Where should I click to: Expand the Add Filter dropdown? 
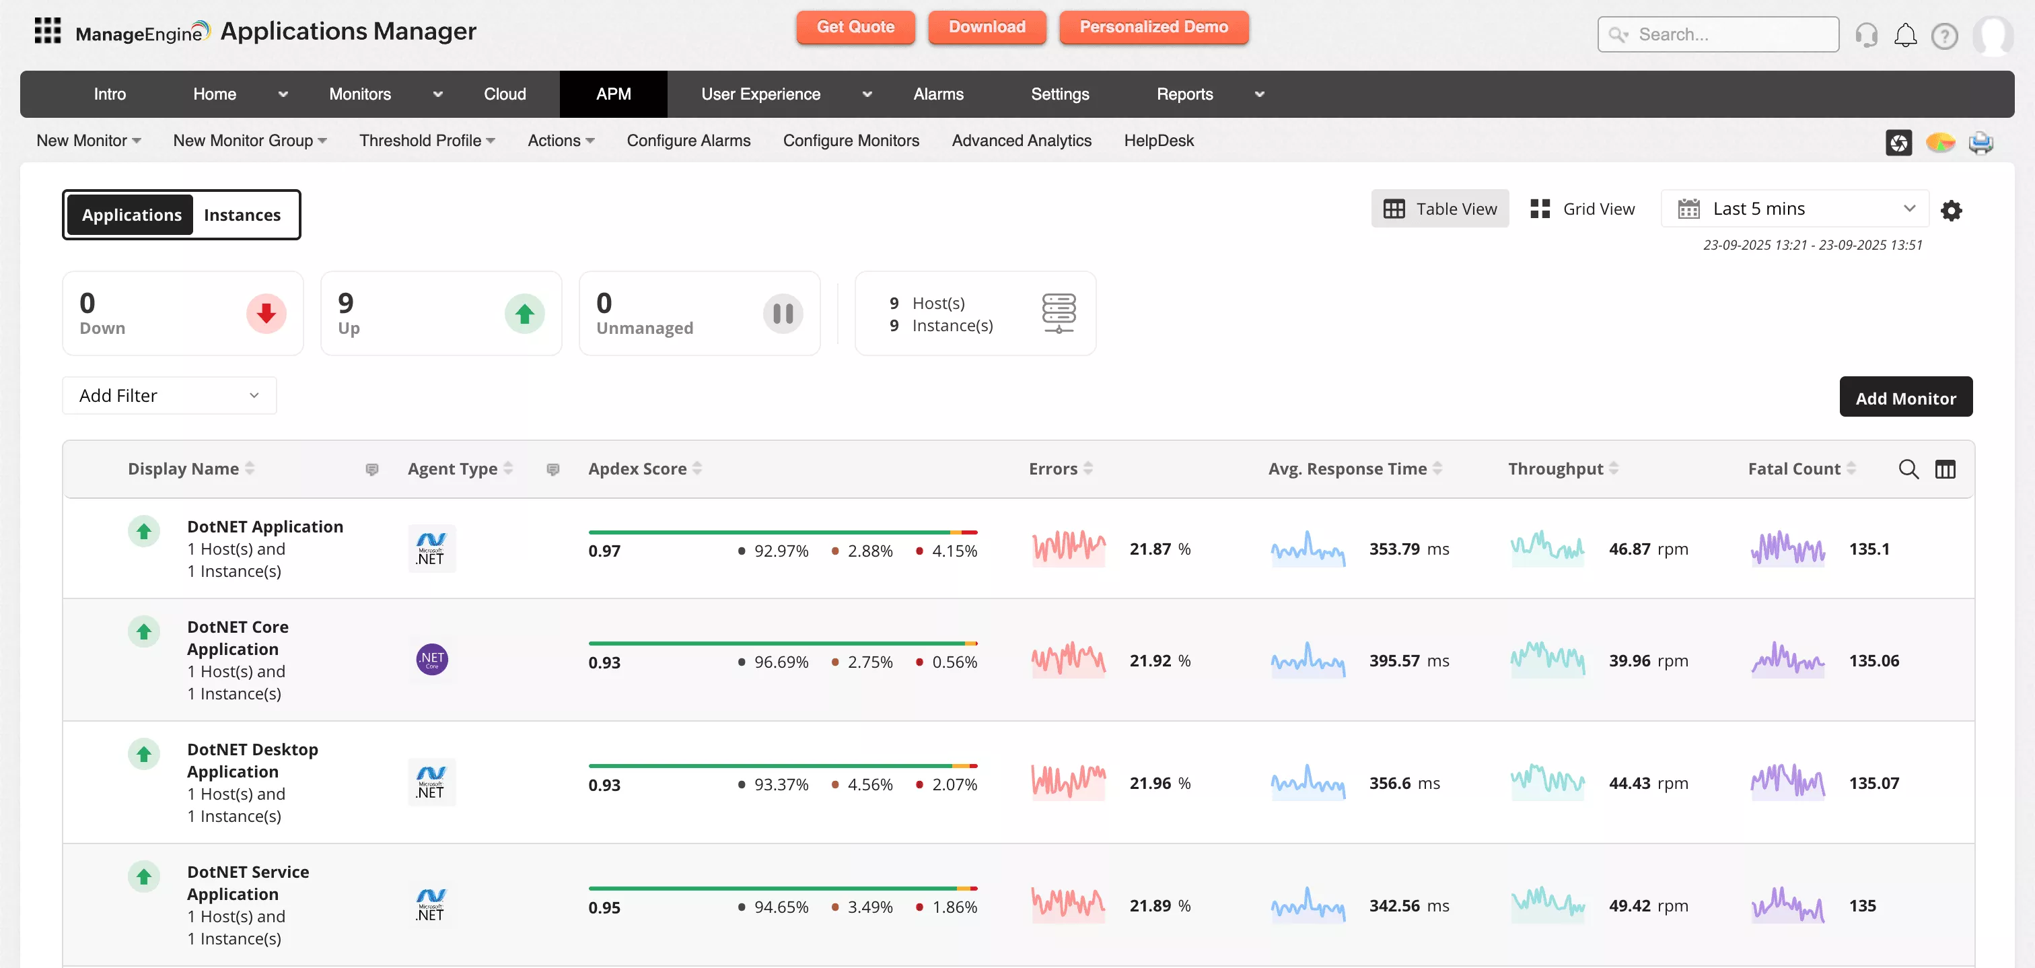tap(168, 395)
